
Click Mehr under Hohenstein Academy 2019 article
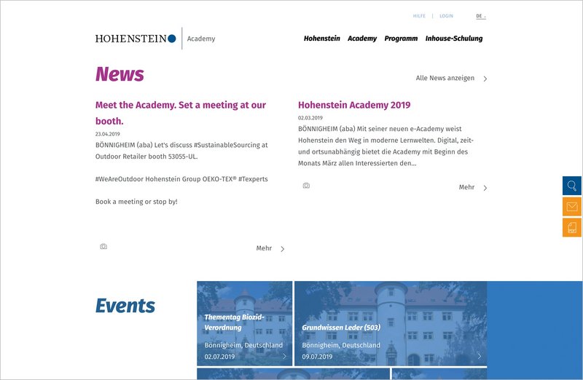tap(466, 187)
